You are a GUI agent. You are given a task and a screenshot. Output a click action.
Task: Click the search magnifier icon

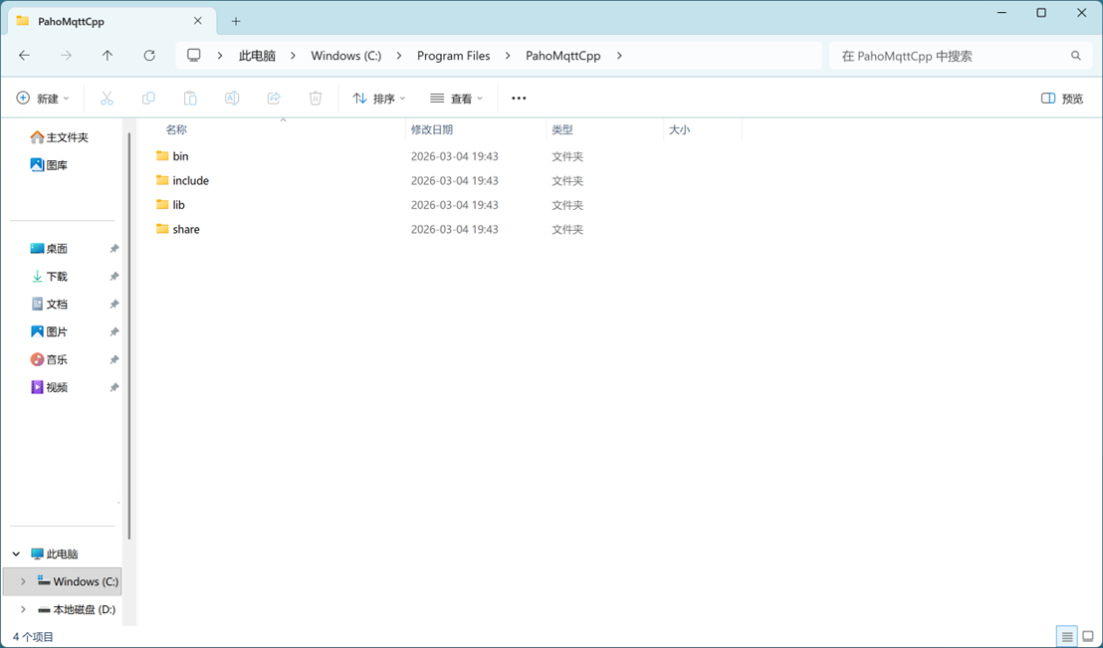(x=1075, y=56)
